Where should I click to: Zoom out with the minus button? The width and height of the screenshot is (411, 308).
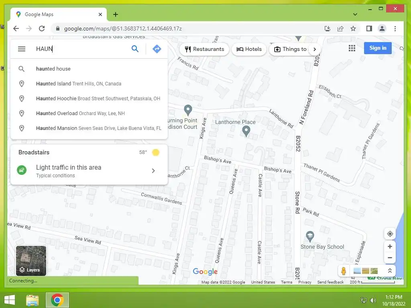coord(390,258)
